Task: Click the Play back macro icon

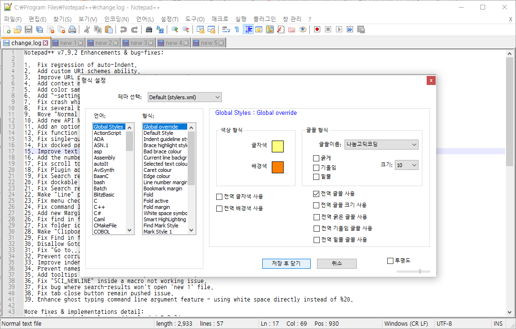Action: pos(339,29)
